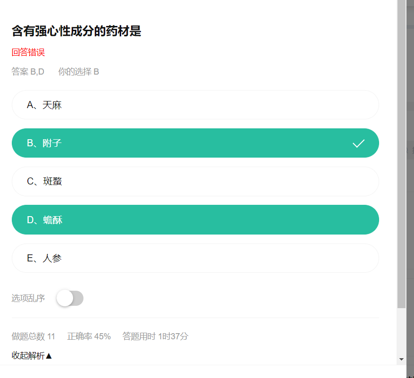The image size is (414, 378).
Task: Toggle the 选项乱序 switch
Action: point(70,298)
